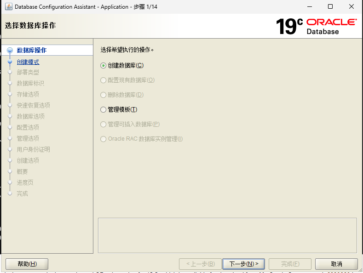The width and height of the screenshot is (363, 273).
Task: Click the 存储选项 step in sidebar
Action: [28, 94]
